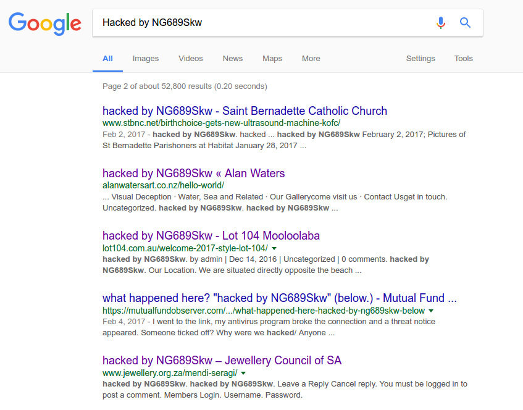Click the https://mutualfundobserver.com URL text

click(264, 311)
